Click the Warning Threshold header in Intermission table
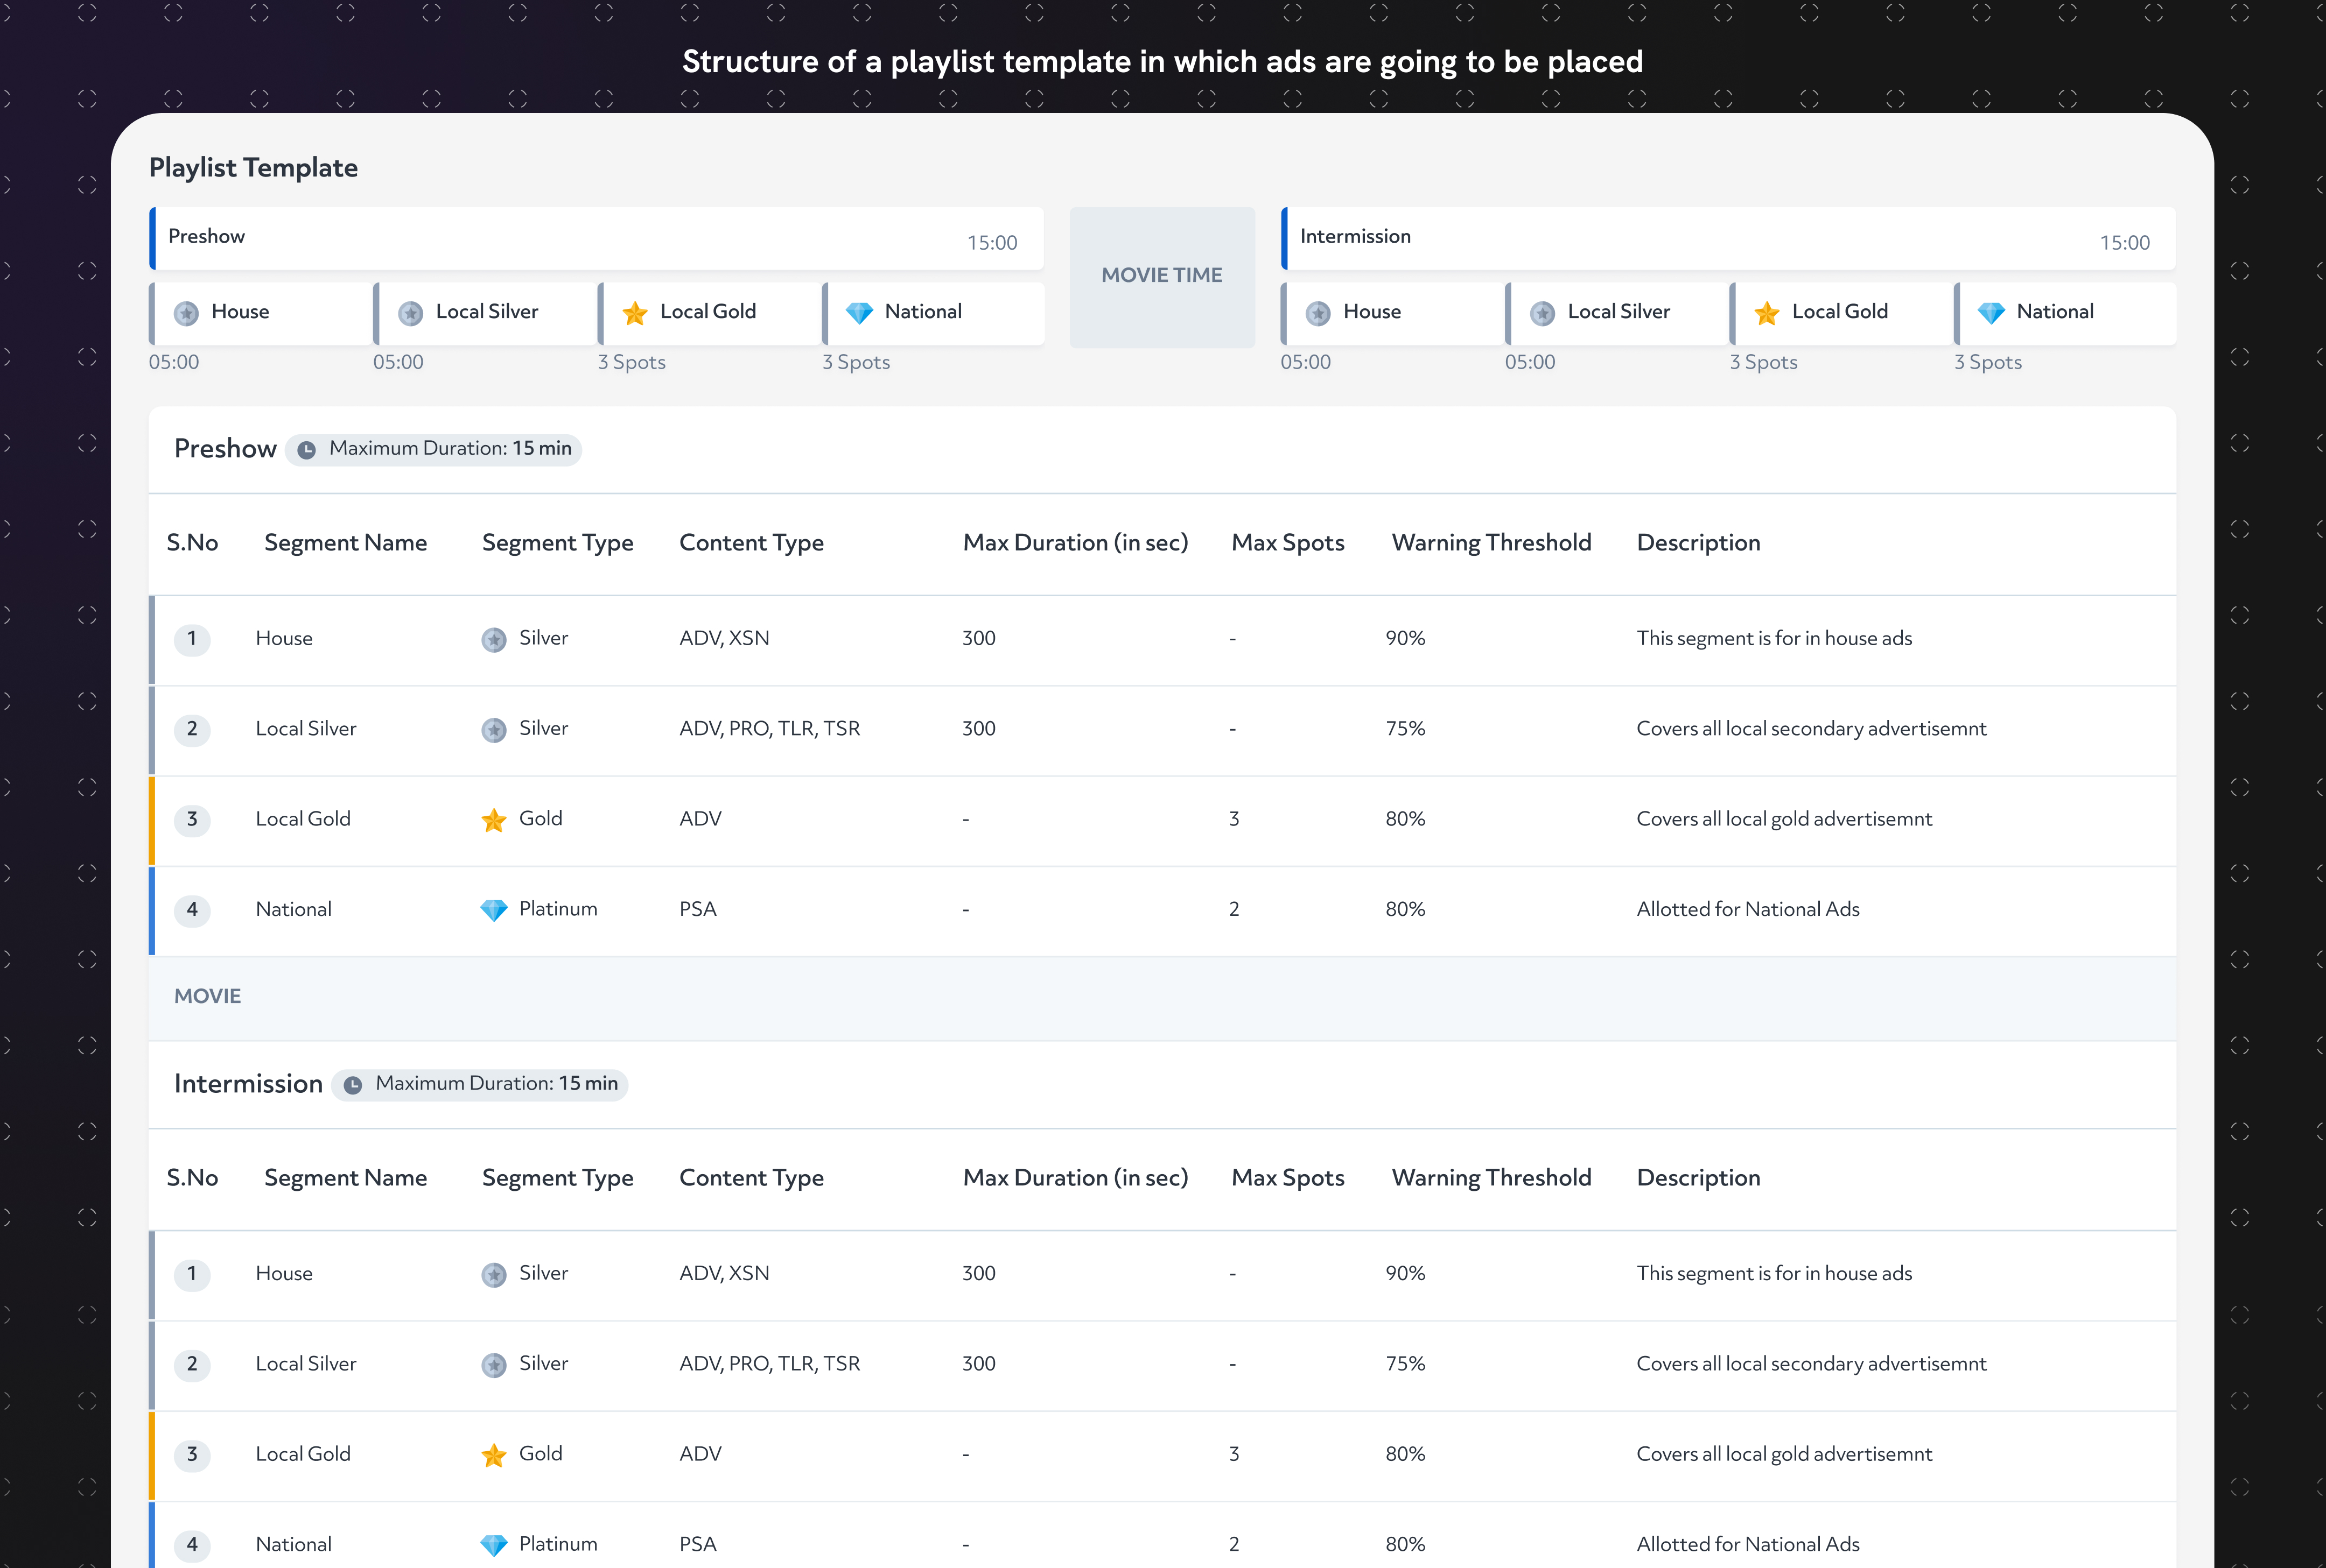The height and width of the screenshot is (1568, 2326). point(1491,1178)
